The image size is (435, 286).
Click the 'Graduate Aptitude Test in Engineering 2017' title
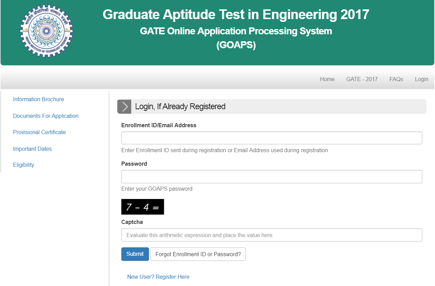click(x=236, y=15)
